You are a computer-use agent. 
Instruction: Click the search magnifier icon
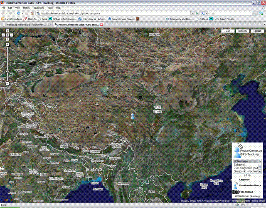click(254, 13)
